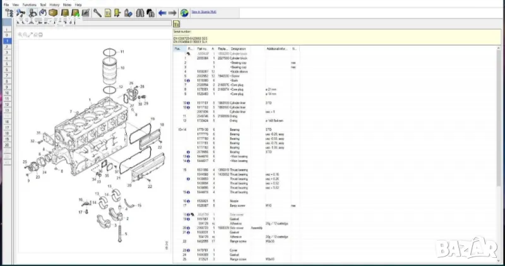Click the zoom in magnifier above diagram
The height and width of the screenshot is (266, 505).
coord(20,35)
